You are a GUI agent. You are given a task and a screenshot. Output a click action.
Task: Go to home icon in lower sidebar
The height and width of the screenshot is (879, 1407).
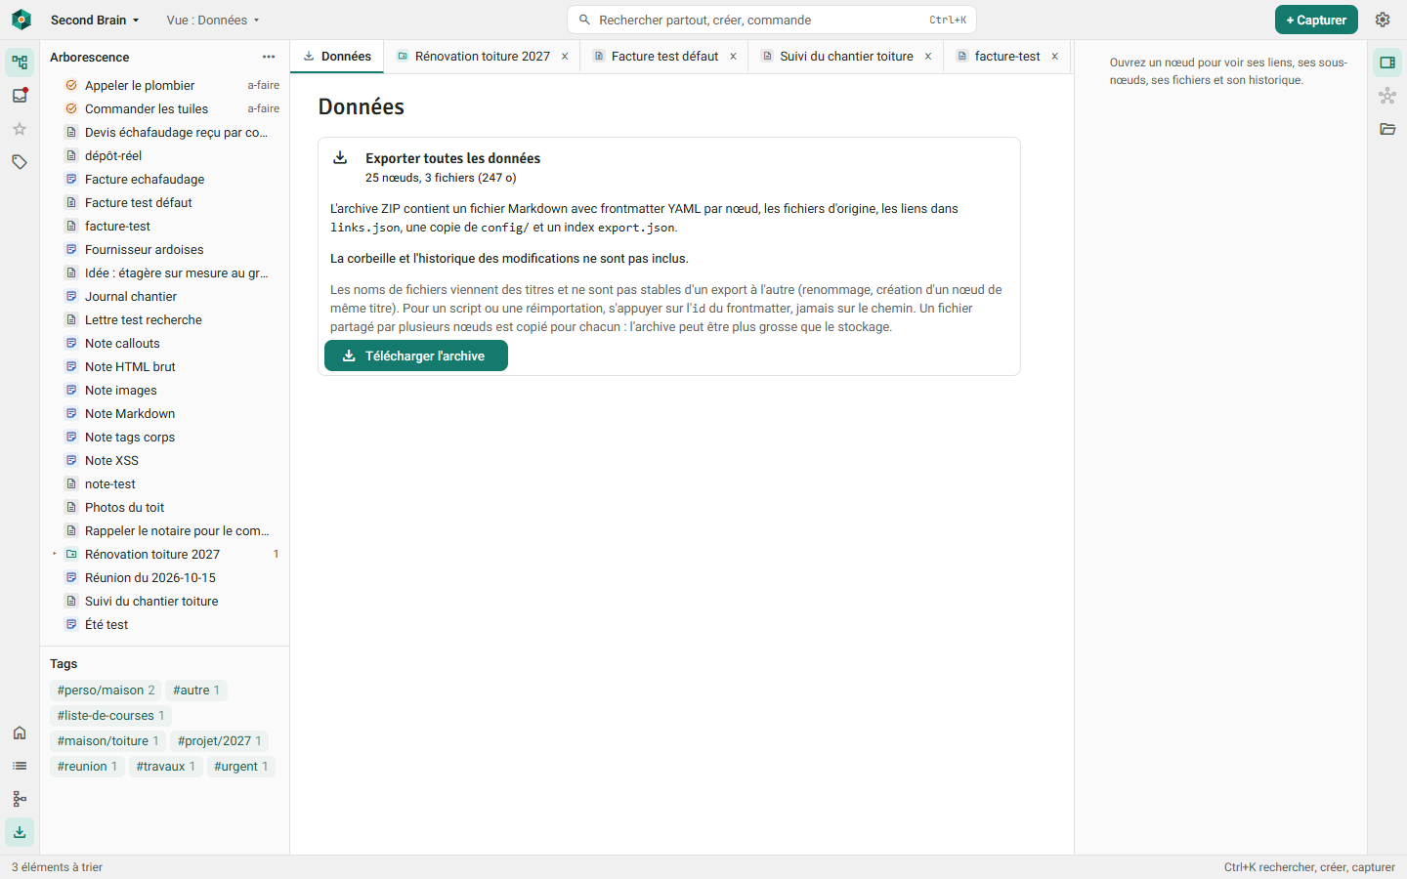[x=20, y=732]
